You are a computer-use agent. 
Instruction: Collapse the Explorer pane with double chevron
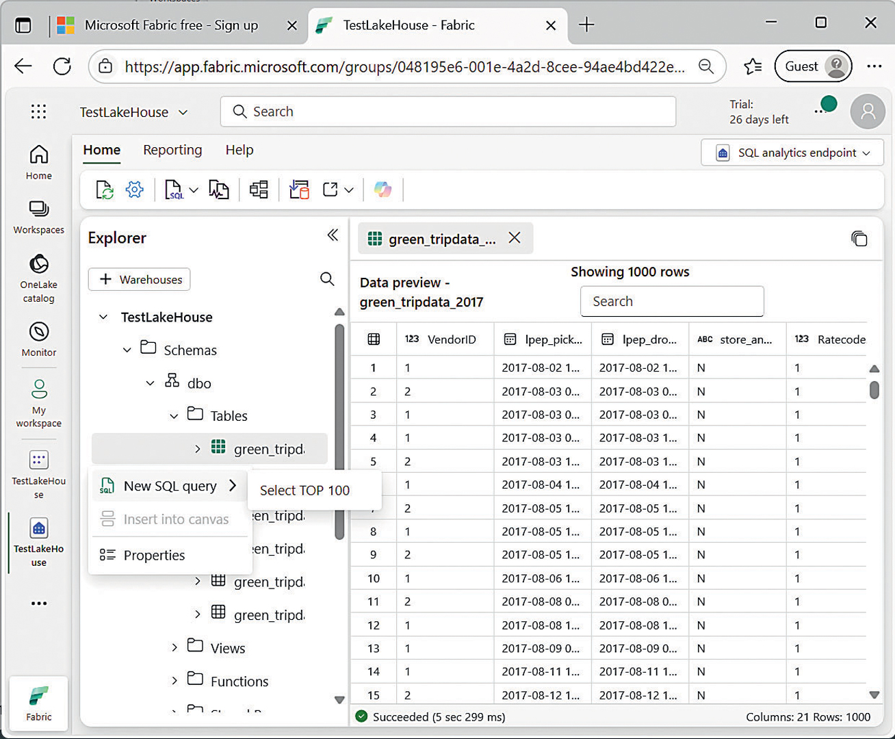click(333, 235)
